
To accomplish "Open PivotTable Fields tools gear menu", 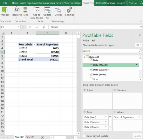I will 139,45.
